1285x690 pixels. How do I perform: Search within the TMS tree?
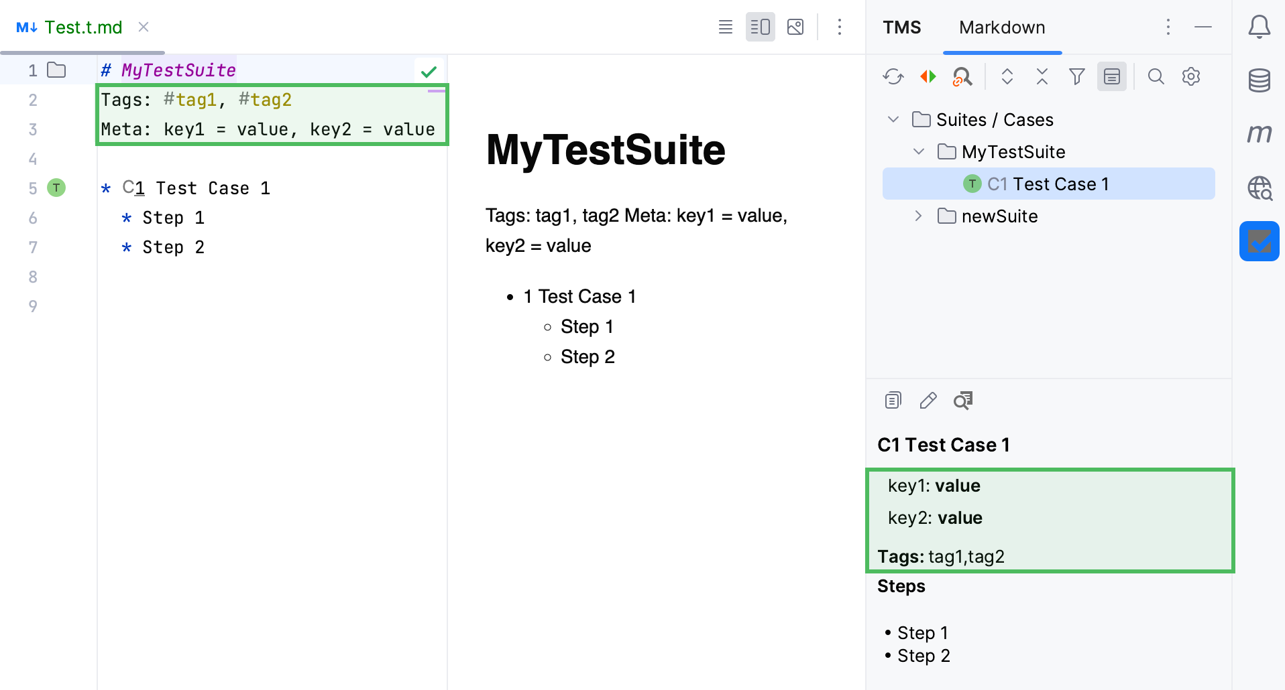tap(1156, 76)
